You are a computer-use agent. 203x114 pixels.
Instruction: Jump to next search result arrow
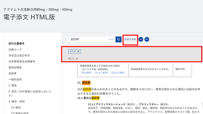(x=141, y=39)
